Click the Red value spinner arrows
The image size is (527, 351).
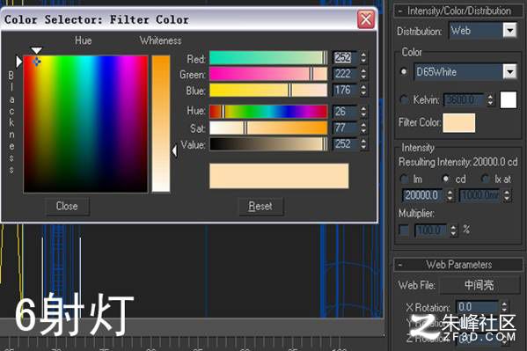click(x=363, y=57)
